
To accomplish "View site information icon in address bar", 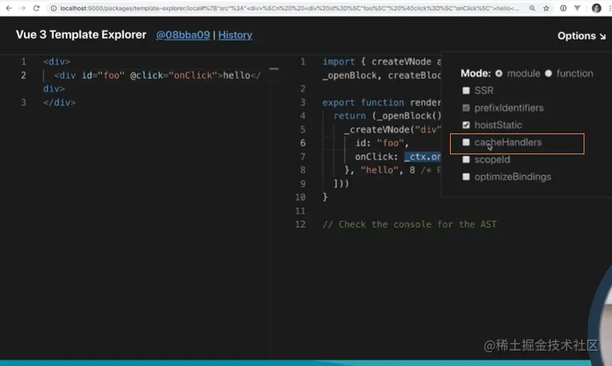I will coord(54,8).
